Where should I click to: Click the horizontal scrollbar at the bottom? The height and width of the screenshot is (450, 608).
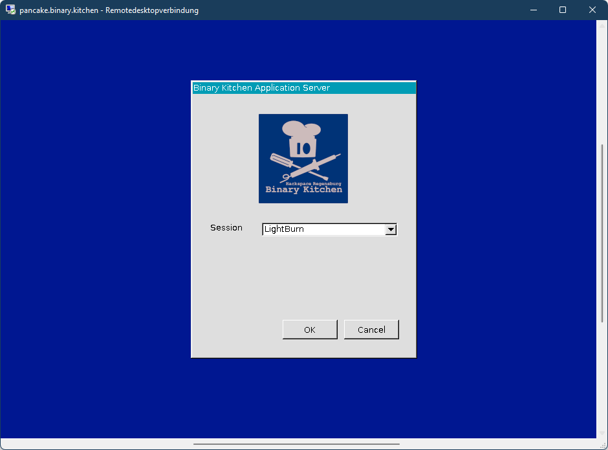pos(296,444)
